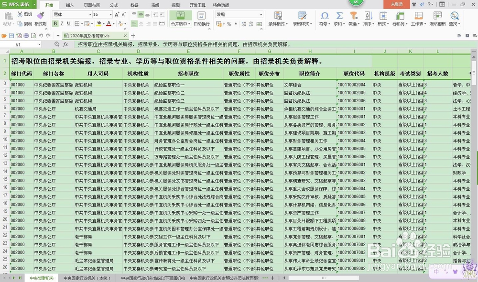Toggle italic formatting

pos(62,23)
